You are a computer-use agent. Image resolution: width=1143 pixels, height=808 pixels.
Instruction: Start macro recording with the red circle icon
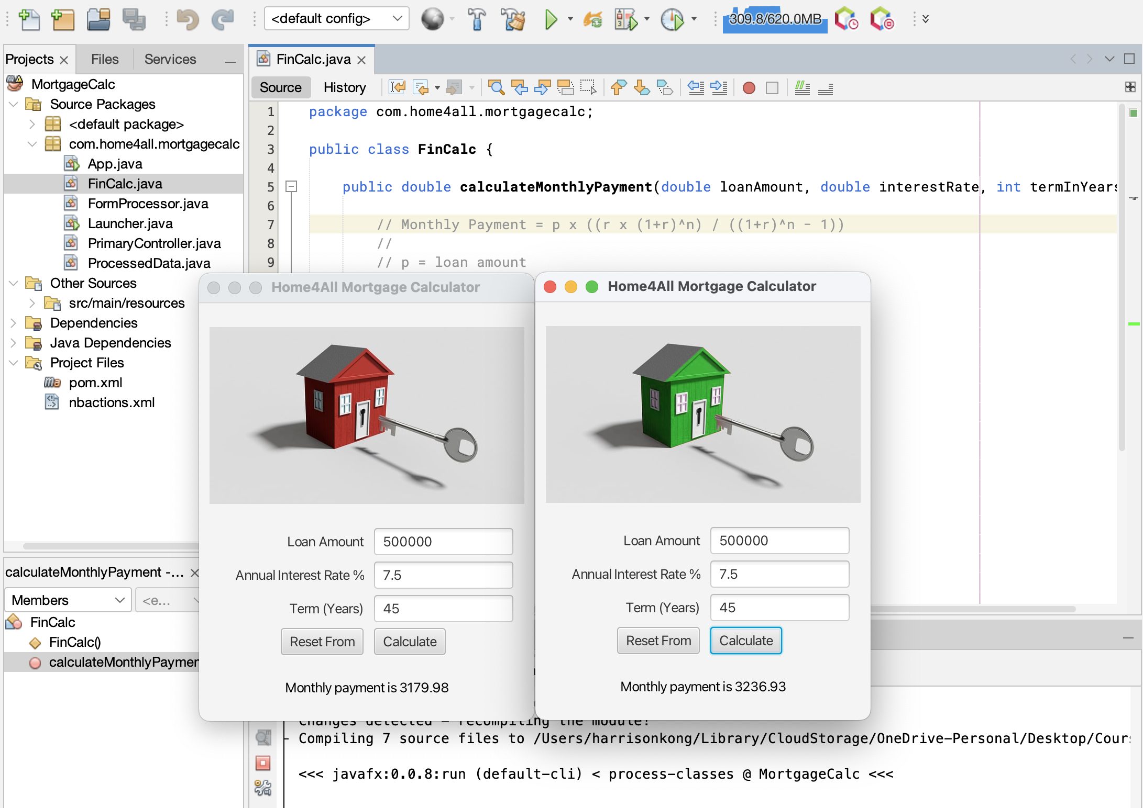749,87
